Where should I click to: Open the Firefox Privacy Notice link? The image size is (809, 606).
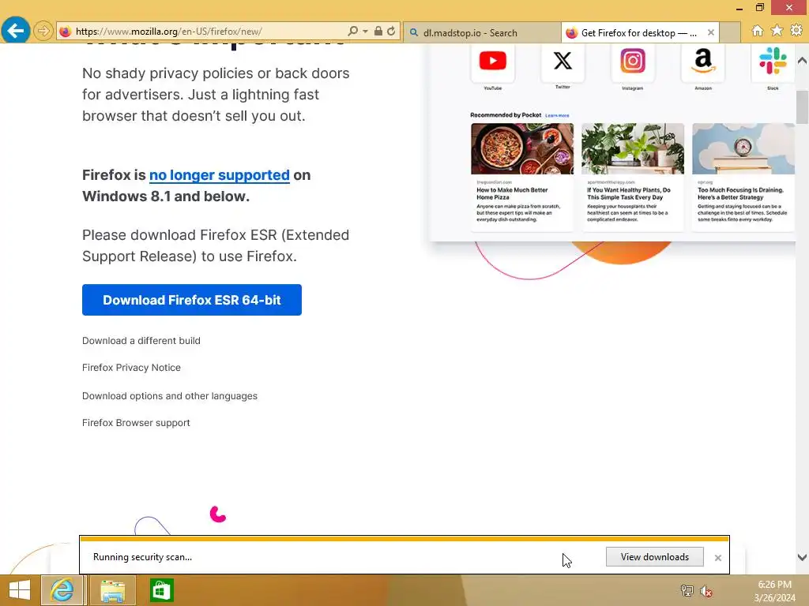tap(131, 368)
